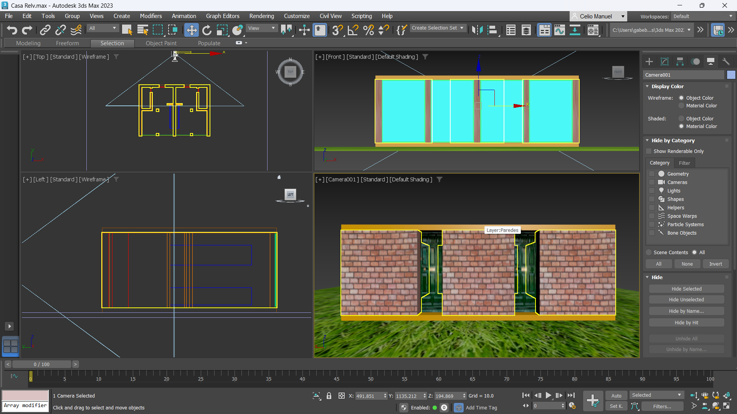Screen dimensions: 737x414
Task: Open the Rendering menu
Action: point(261,16)
